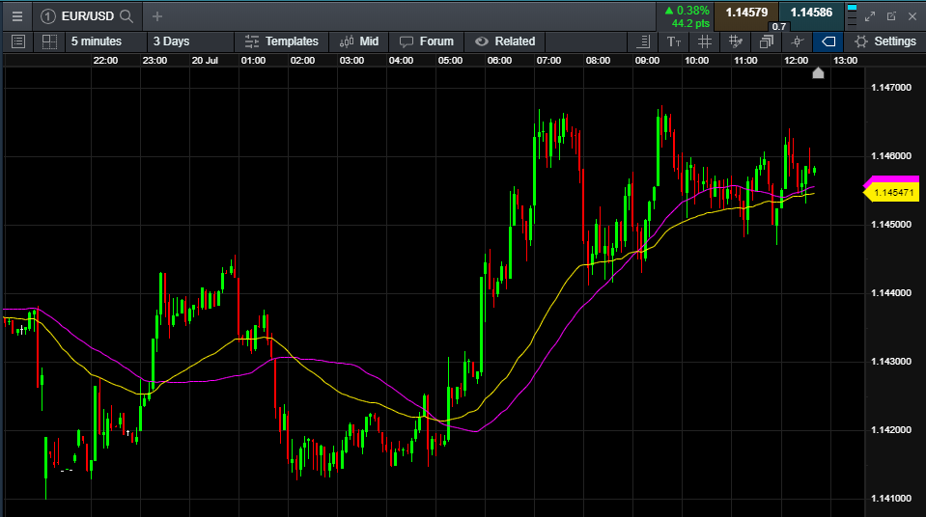The height and width of the screenshot is (517, 926).
Task: Pop out the chart into a new window
Action: (891, 16)
